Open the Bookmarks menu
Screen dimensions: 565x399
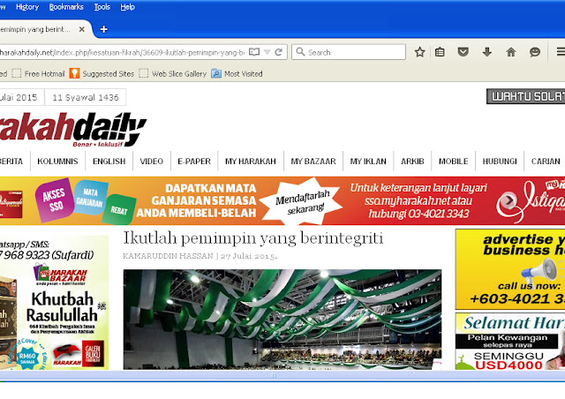tap(66, 7)
